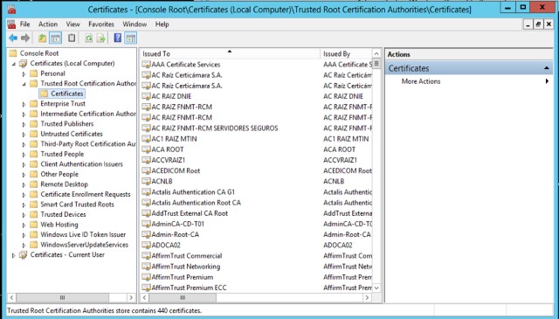The image size is (559, 319).
Task: Click the Remote Desktop folder icon
Action: point(34,184)
